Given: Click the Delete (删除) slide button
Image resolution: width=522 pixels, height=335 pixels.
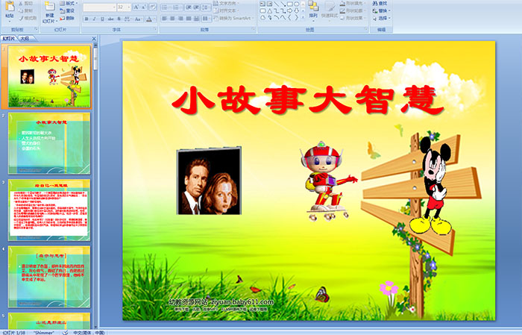Looking at the screenshot, I should (x=68, y=18).
